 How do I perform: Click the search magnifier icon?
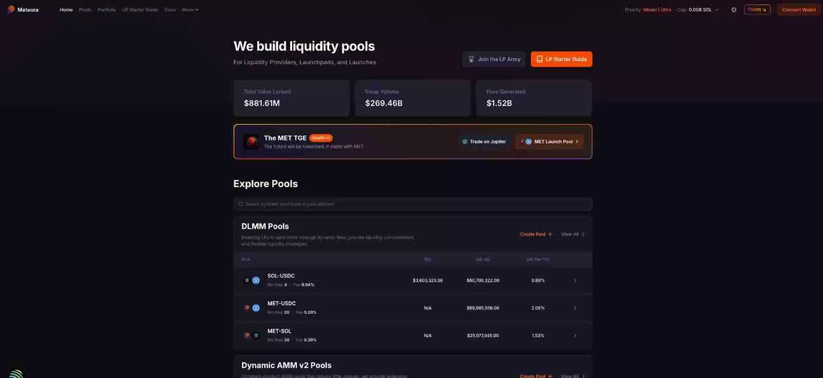[240, 204]
